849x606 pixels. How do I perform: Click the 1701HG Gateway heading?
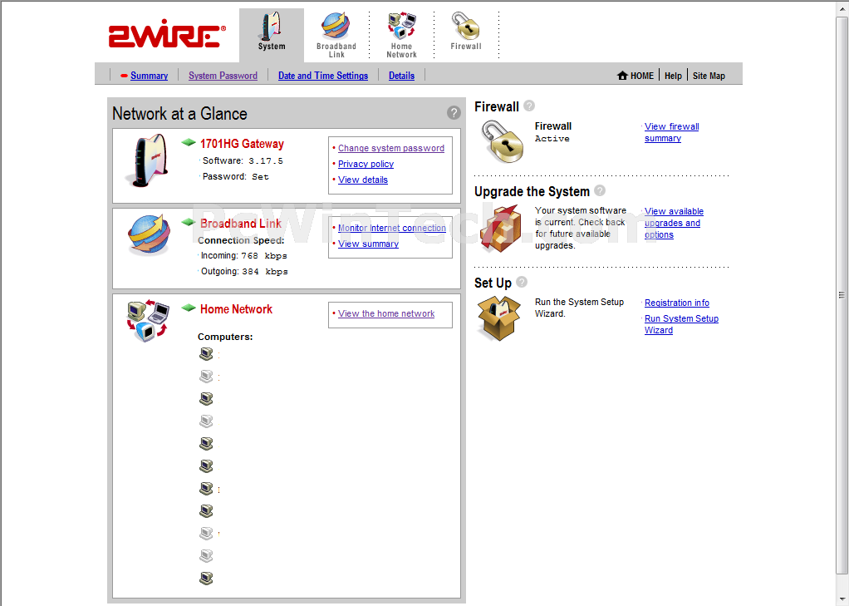(242, 144)
